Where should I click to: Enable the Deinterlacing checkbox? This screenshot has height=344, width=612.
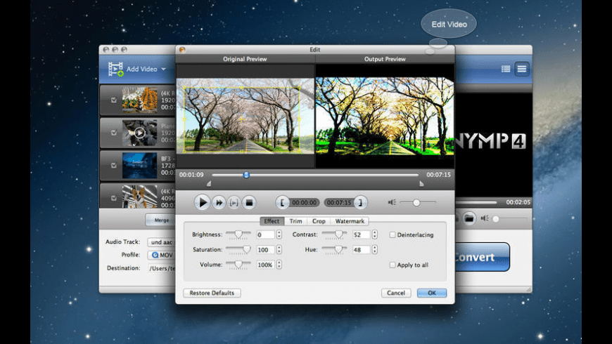coord(393,235)
